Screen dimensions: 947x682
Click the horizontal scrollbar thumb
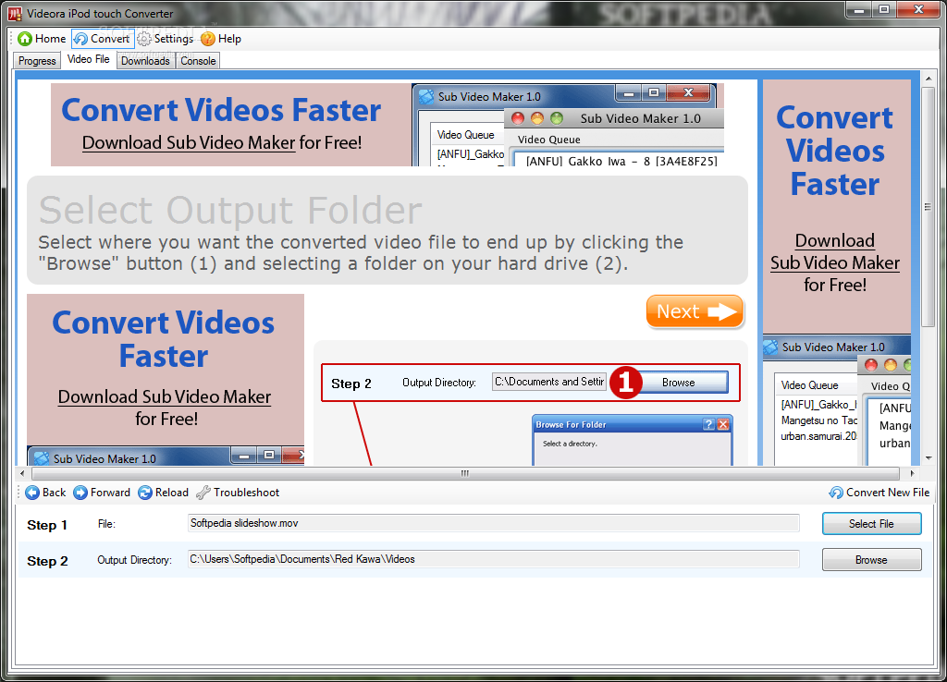(465, 473)
